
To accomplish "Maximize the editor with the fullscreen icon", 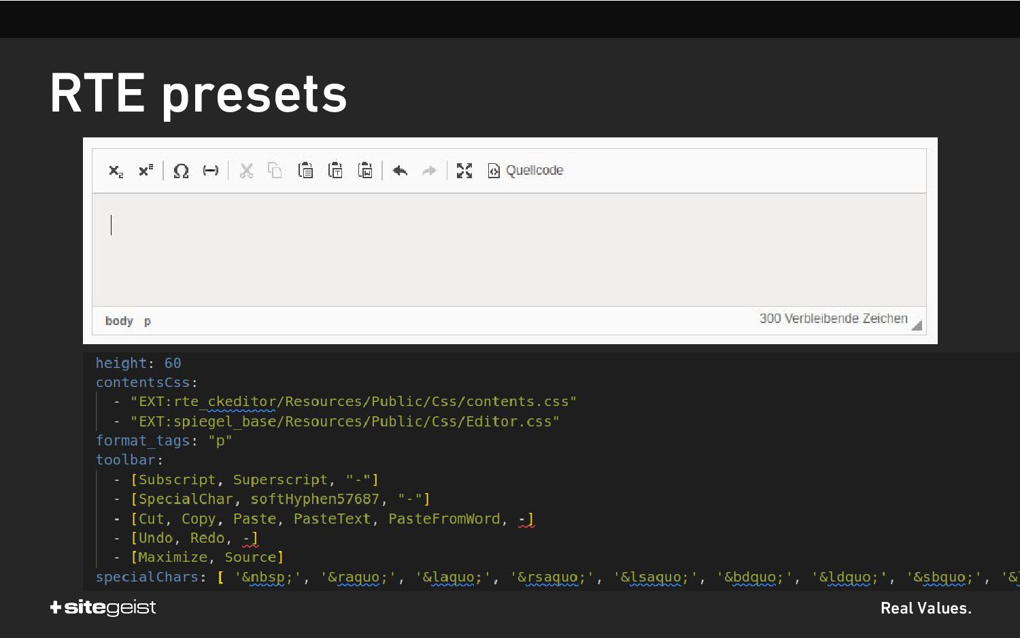I will coord(464,171).
